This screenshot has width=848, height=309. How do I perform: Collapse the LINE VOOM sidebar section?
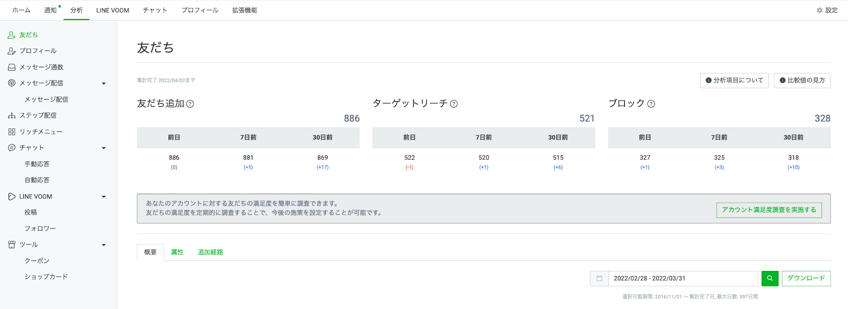coord(104,197)
